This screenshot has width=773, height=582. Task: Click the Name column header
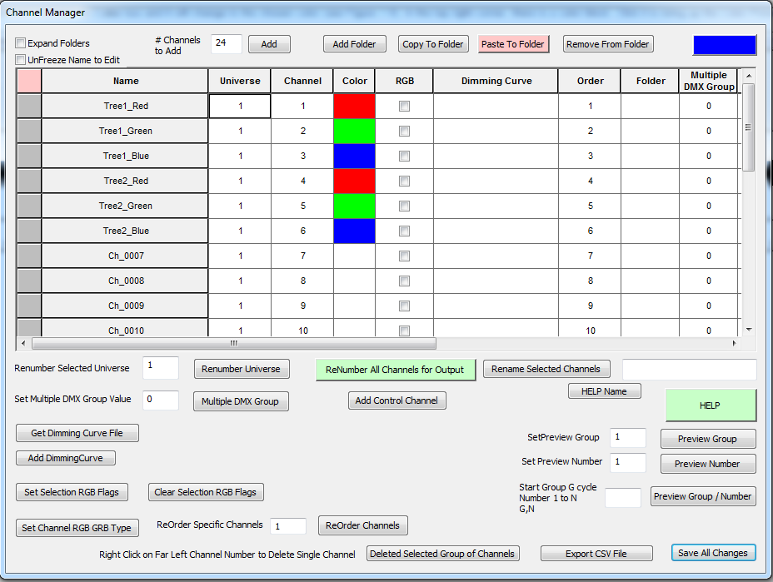tap(125, 81)
